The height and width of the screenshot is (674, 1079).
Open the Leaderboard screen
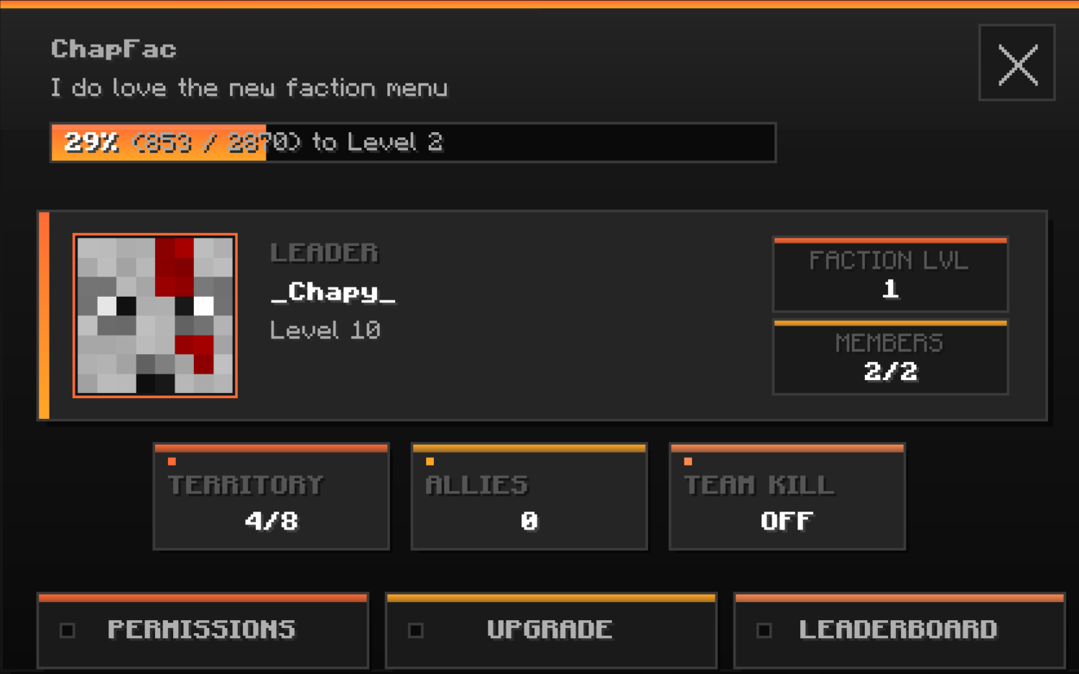[899, 630]
